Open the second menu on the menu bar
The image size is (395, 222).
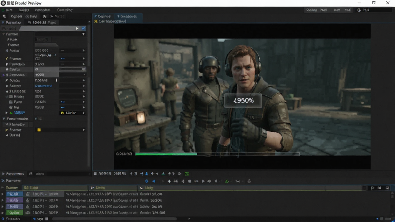24,10
